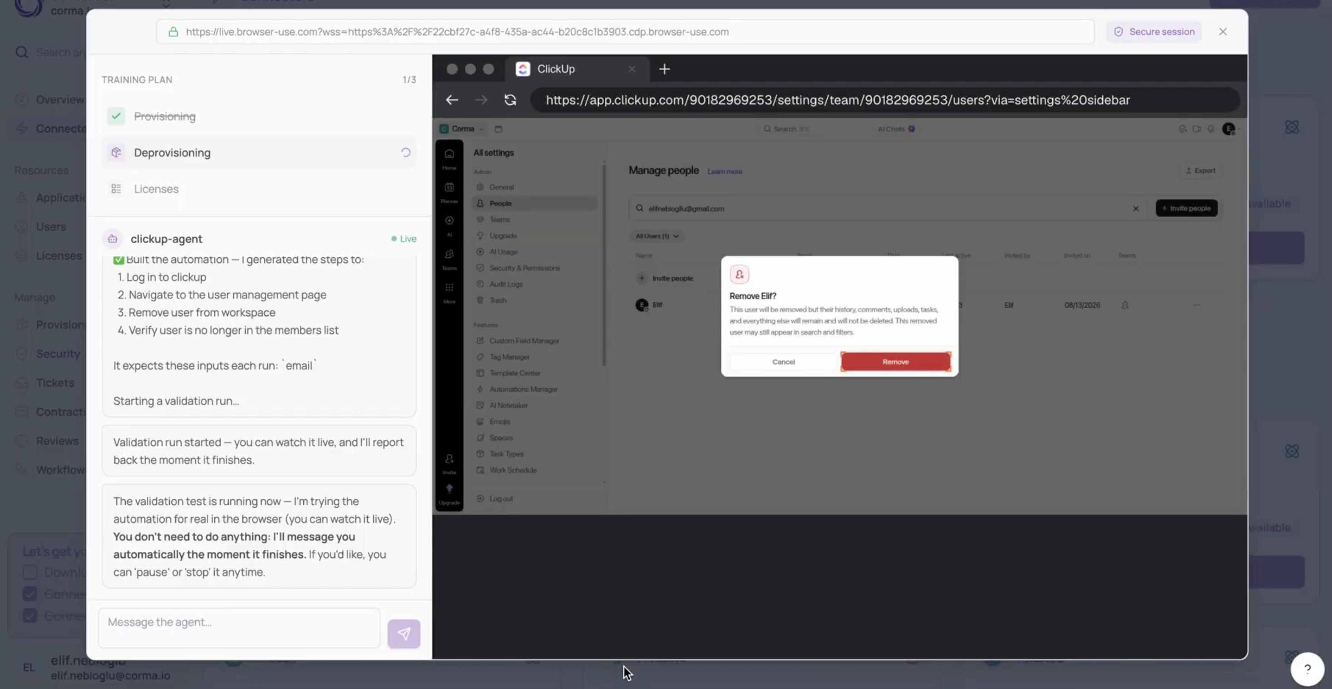1332x689 pixels.
Task: Close the ClickUp browser tab
Action: 632,69
